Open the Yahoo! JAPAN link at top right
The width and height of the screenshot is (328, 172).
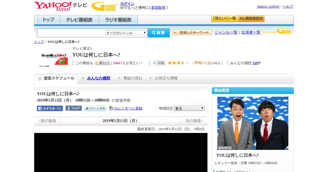[268, 7]
